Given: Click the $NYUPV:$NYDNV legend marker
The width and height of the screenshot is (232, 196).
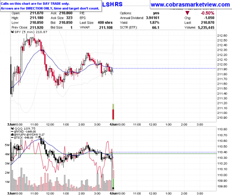Looking at the screenshot, I should click(x=13, y=135).
